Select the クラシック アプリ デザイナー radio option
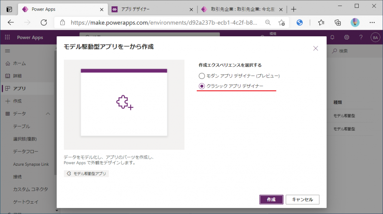The image size is (383, 214). click(x=202, y=86)
